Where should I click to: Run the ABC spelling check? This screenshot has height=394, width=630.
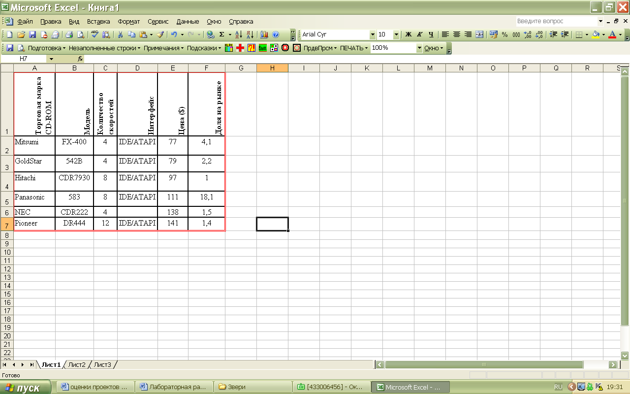tap(95, 34)
